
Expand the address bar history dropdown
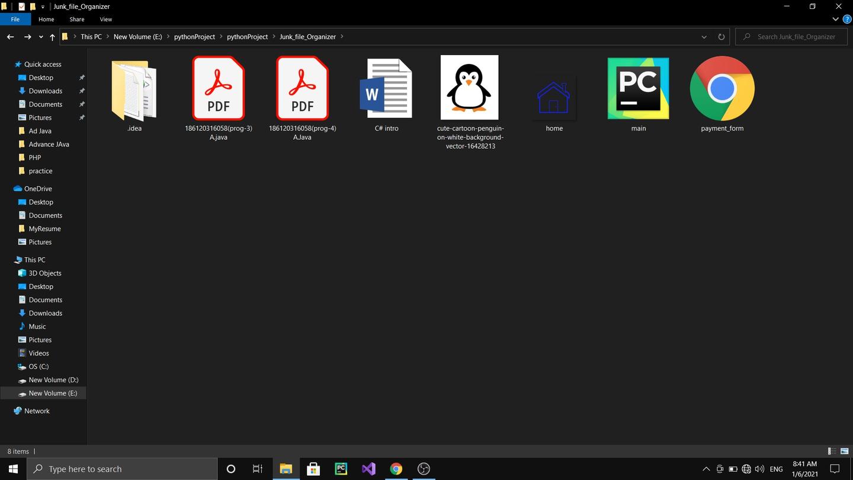click(x=704, y=37)
